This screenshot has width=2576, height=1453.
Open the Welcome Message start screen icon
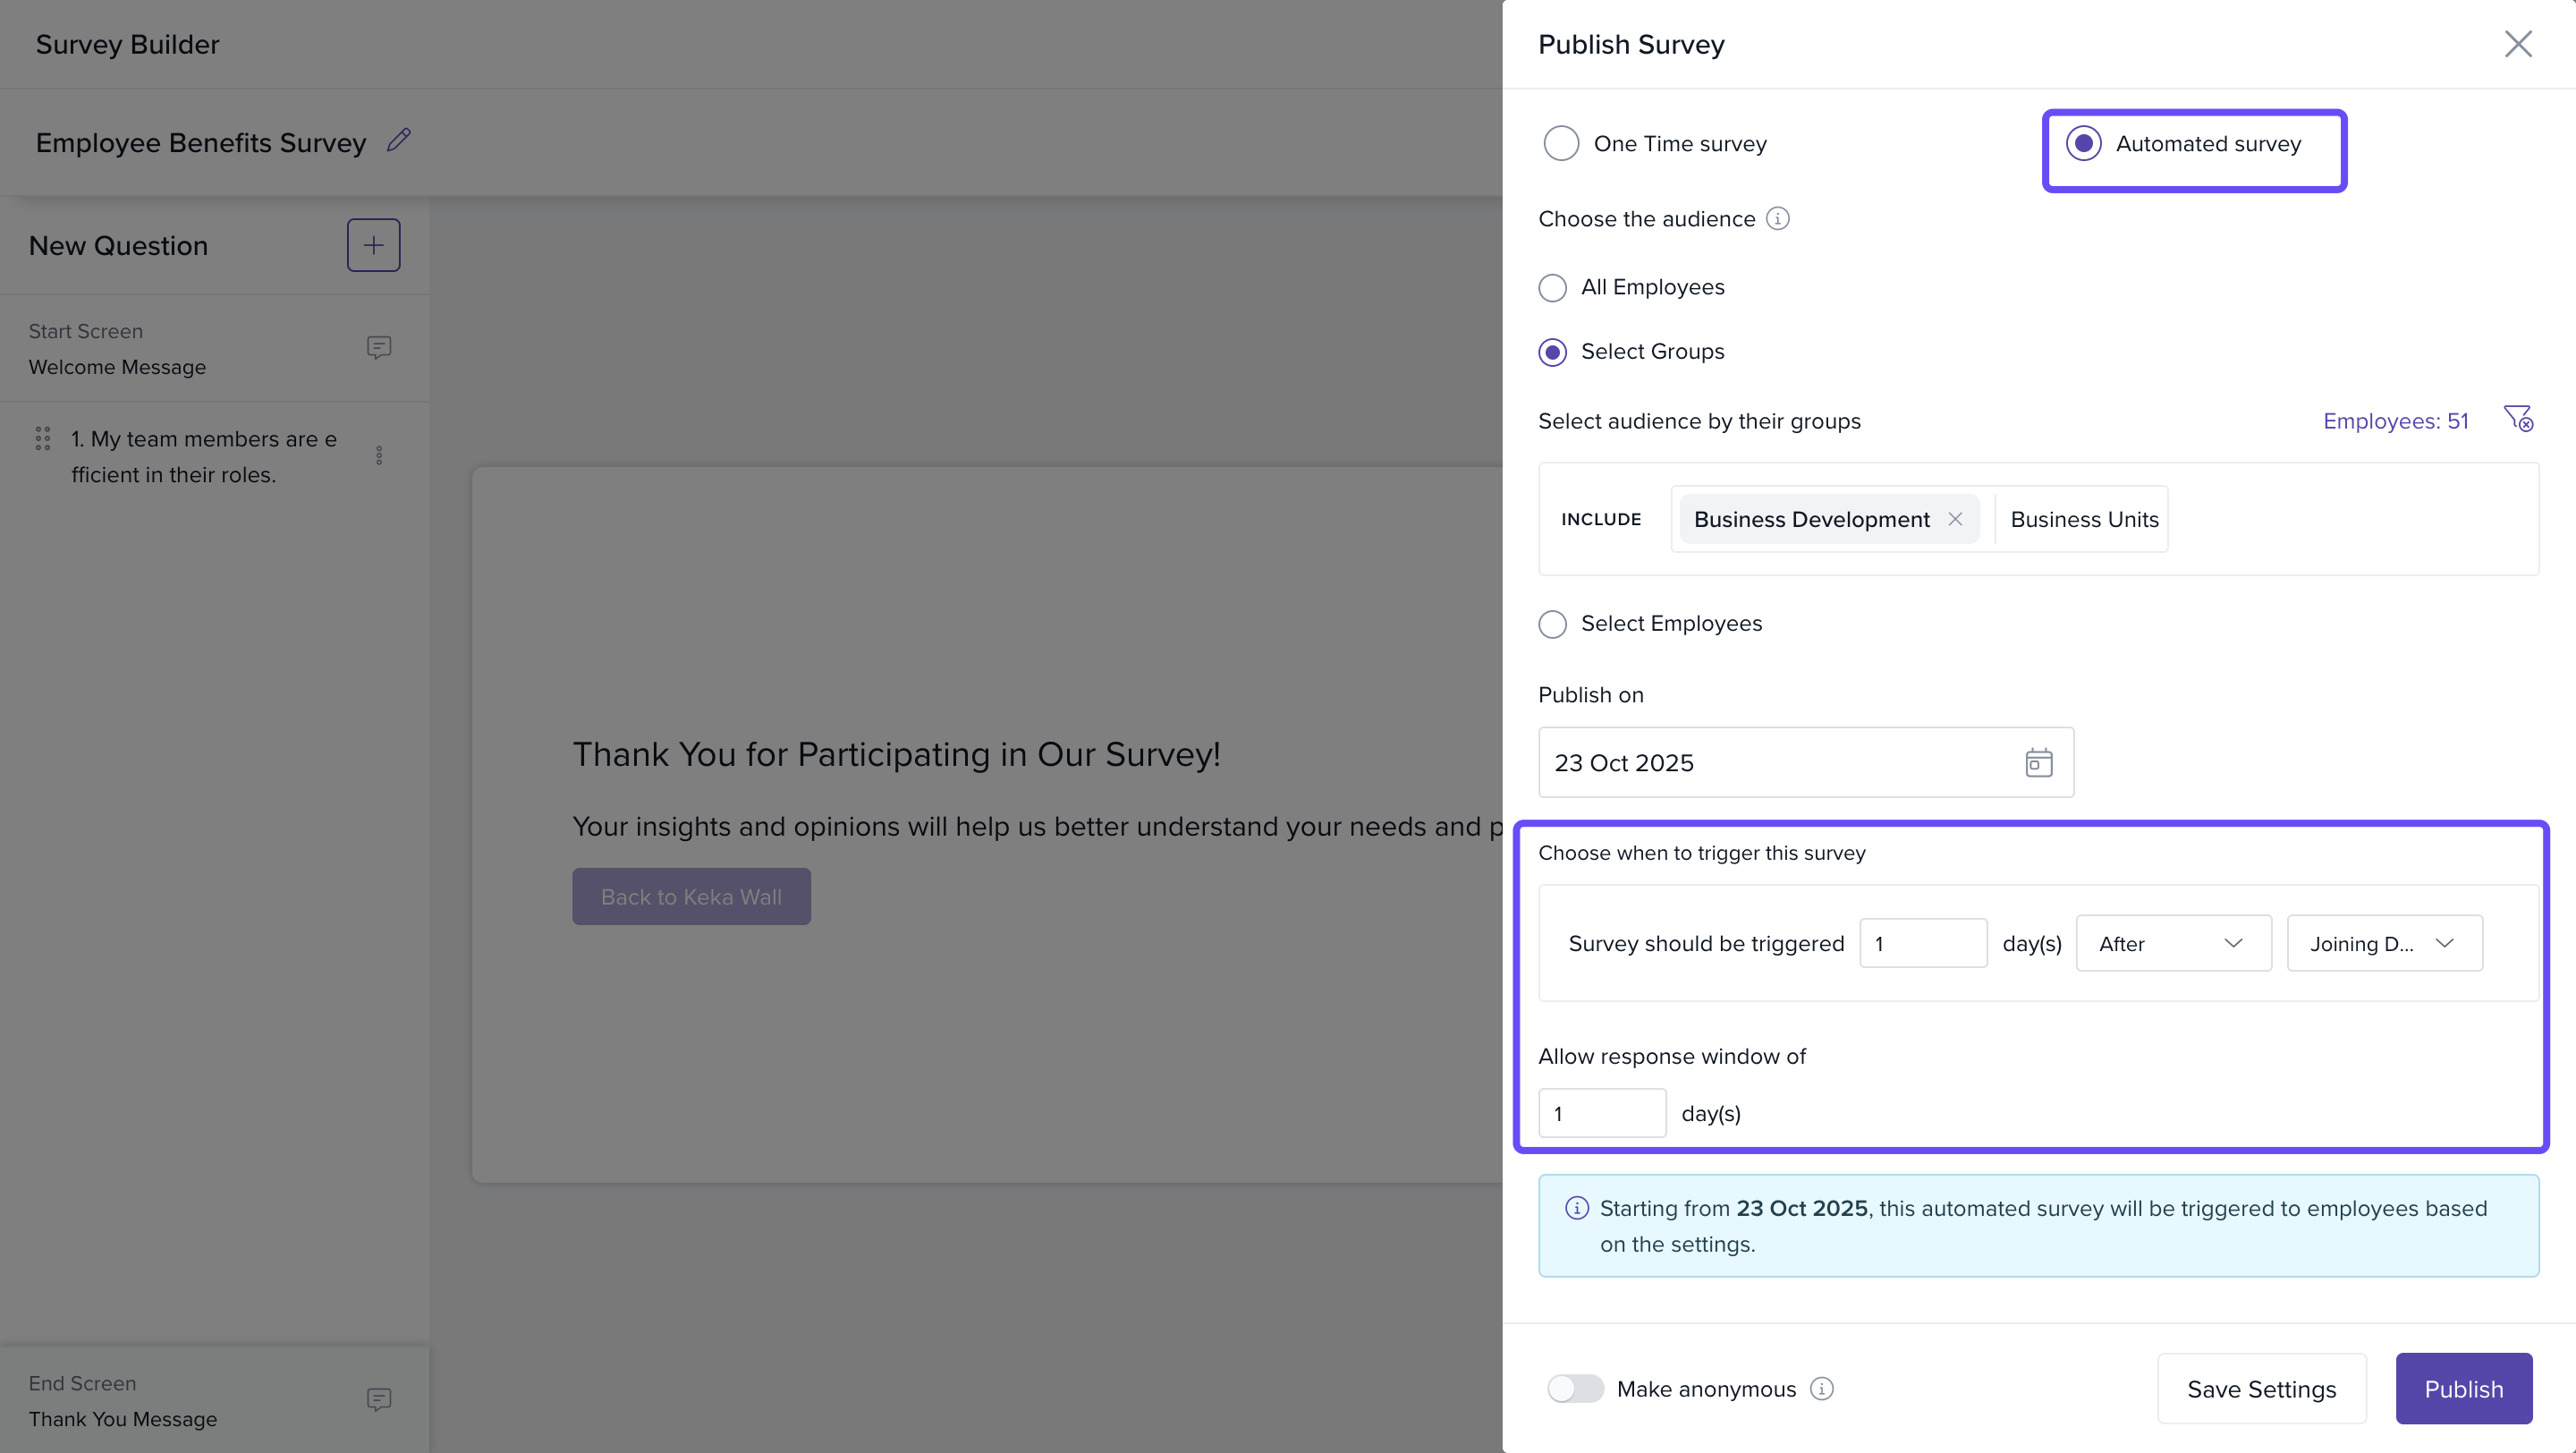pyautogui.click(x=378, y=347)
